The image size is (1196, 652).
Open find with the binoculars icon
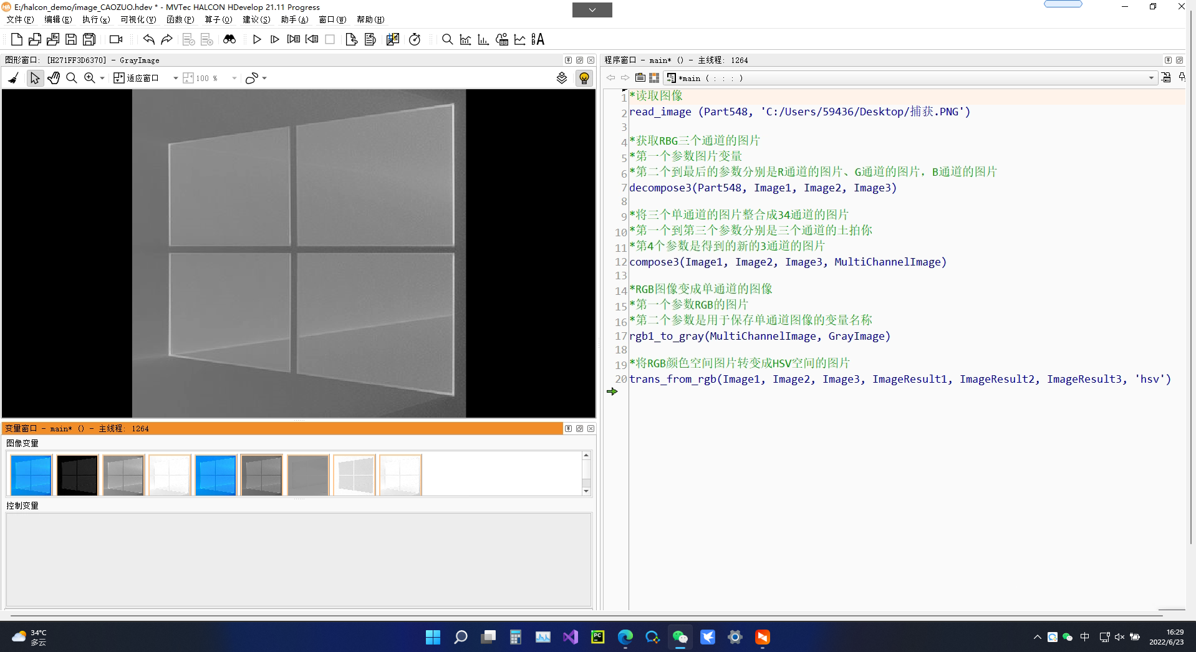point(229,39)
